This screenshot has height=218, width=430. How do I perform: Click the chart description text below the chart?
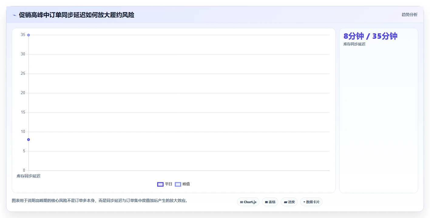[100, 200]
